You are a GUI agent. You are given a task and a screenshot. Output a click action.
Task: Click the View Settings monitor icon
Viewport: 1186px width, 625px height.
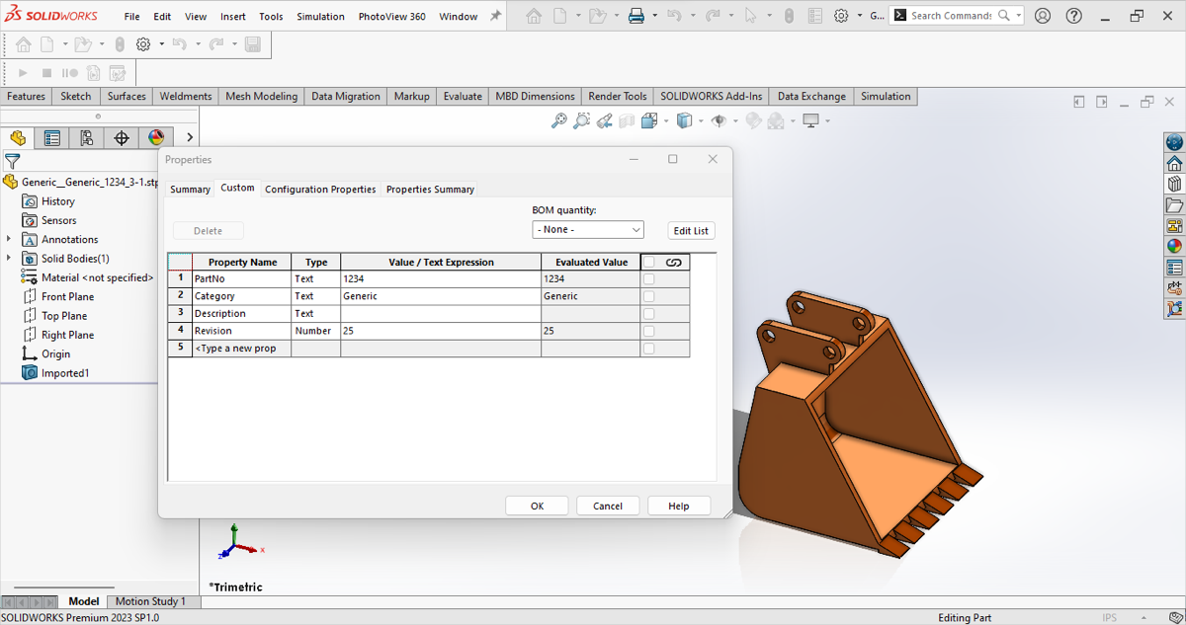click(811, 120)
